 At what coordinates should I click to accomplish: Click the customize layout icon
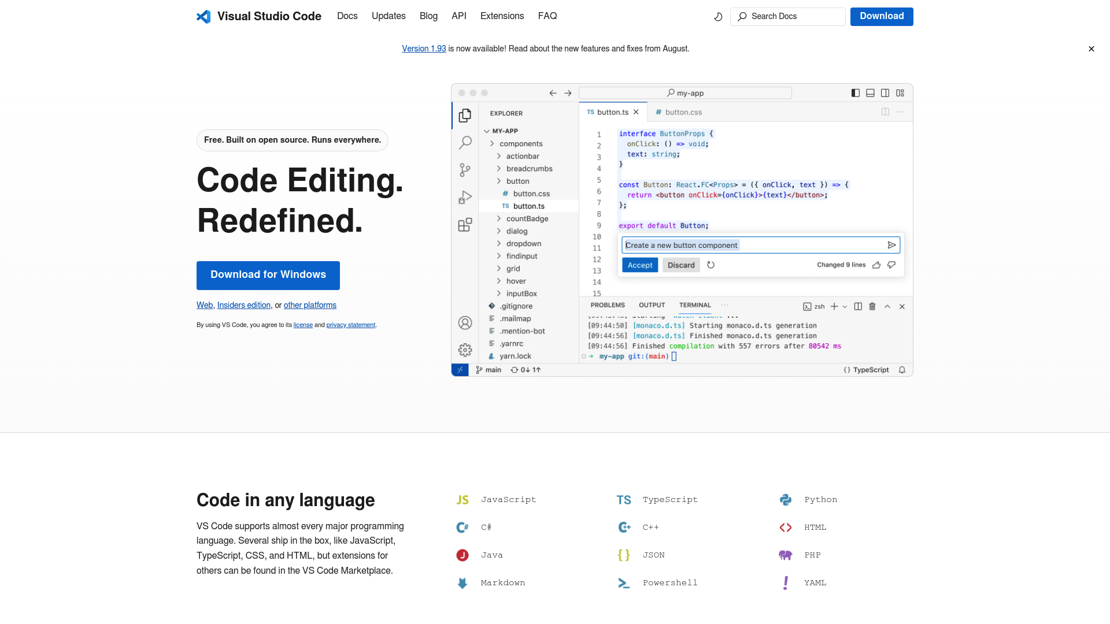pos(900,93)
